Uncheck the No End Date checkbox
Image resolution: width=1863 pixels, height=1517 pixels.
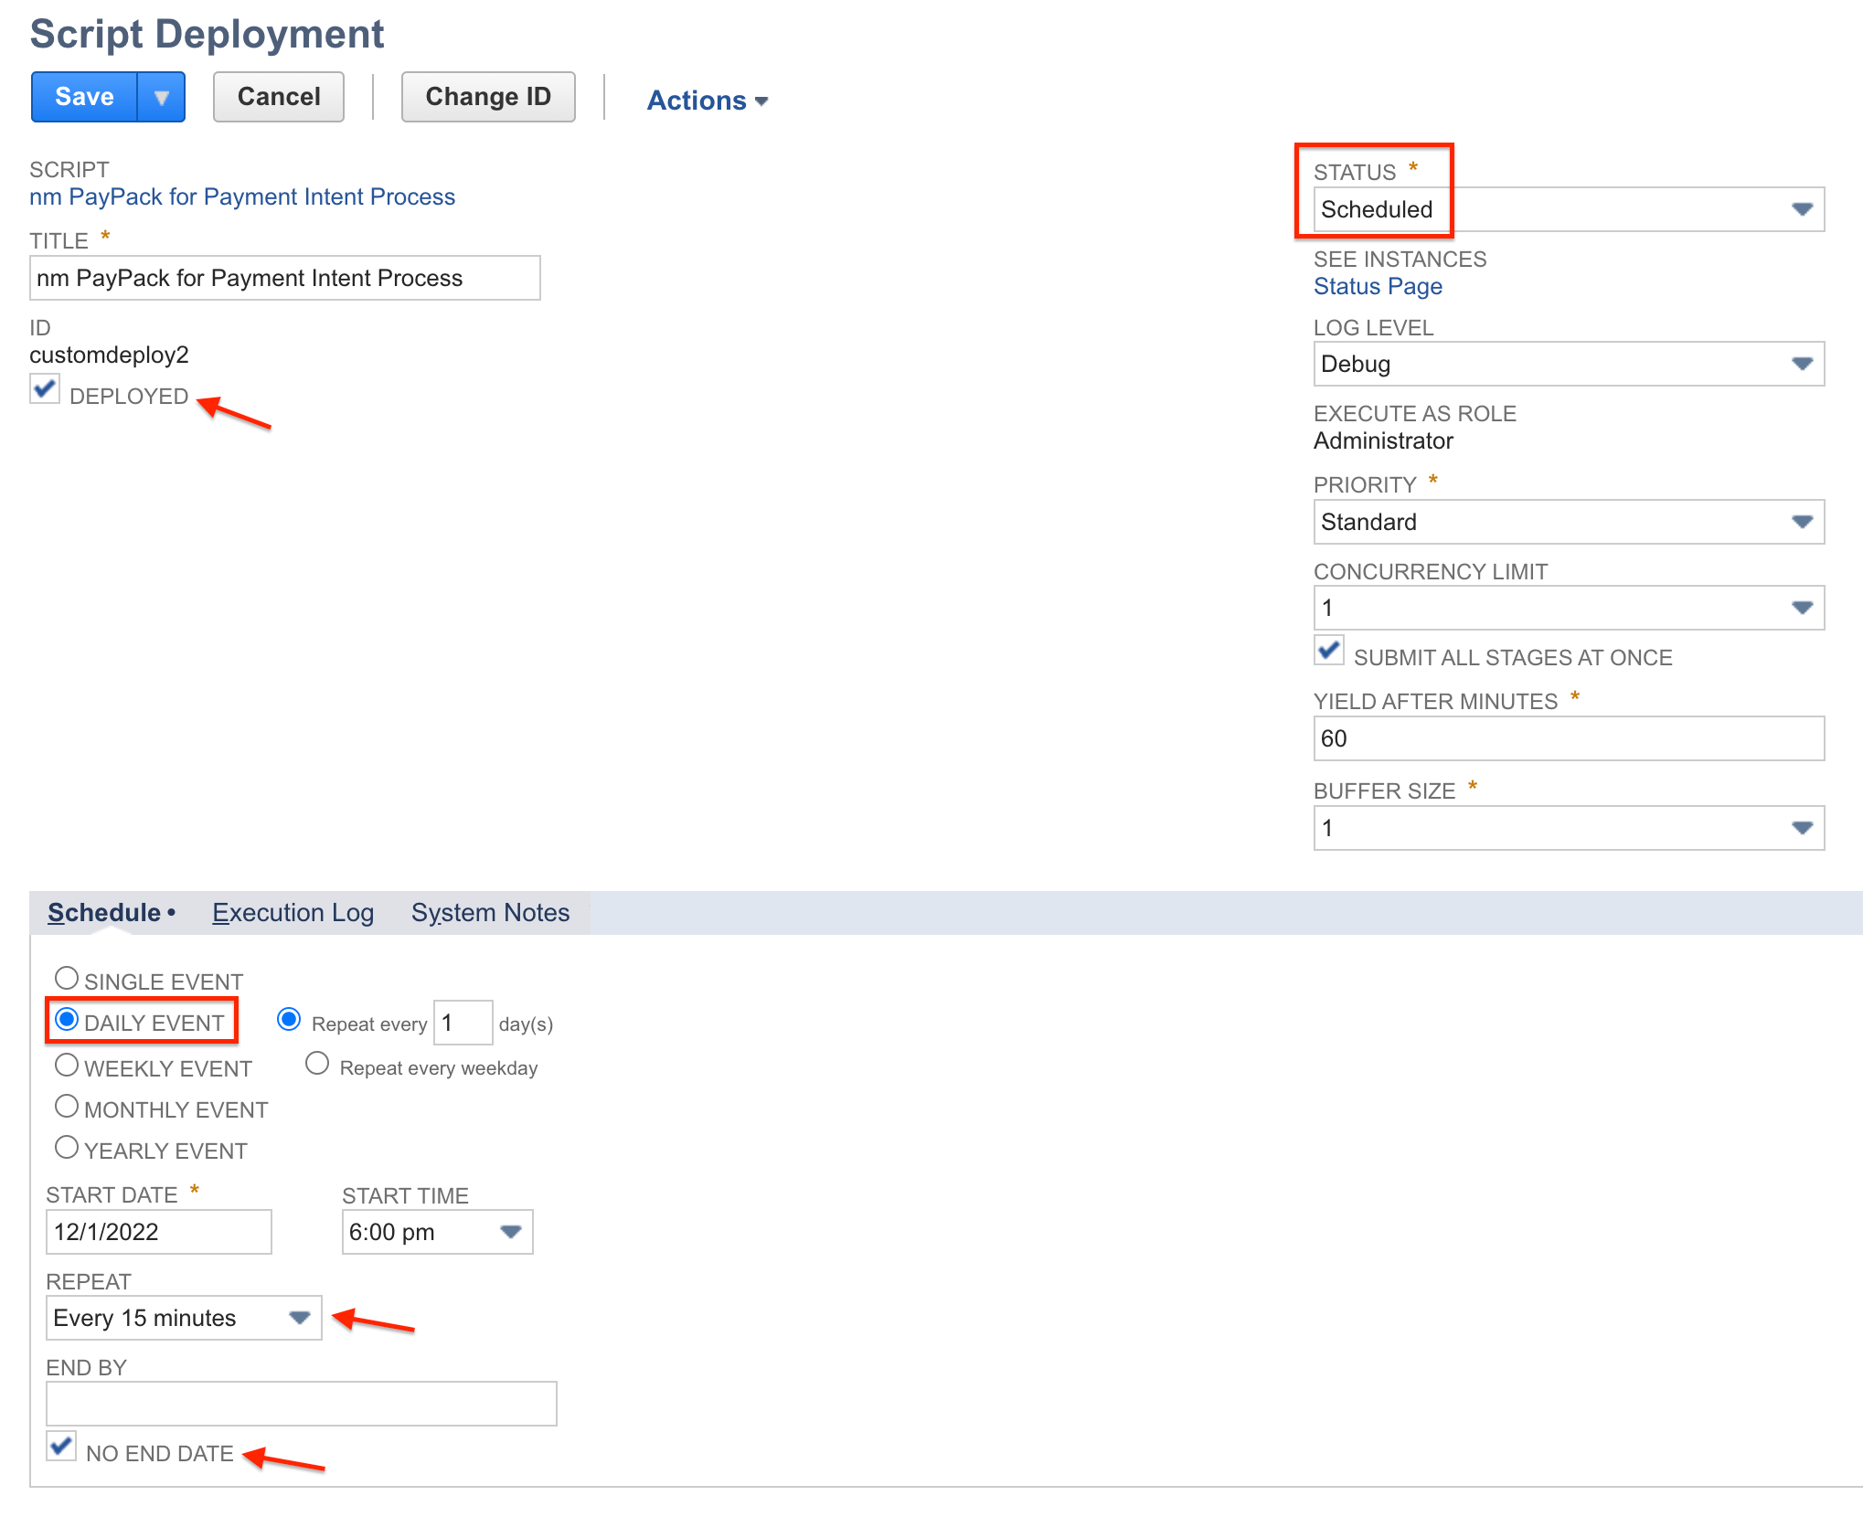[61, 1447]
